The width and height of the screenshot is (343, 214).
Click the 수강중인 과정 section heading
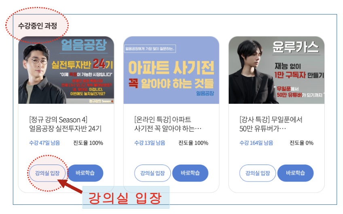coord(37,26)
